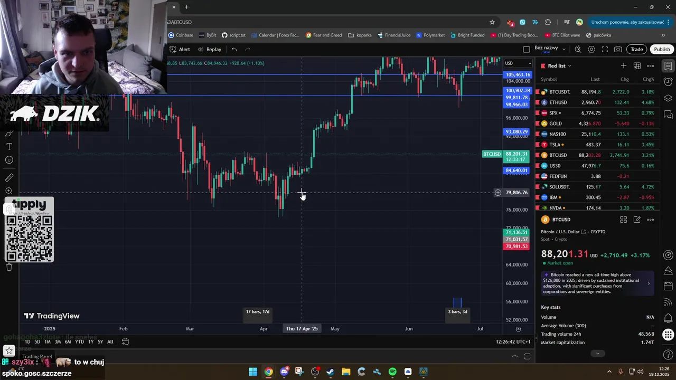Start Bar Replay mode
Screen dimensions: 676x380
tap(210, 49)
